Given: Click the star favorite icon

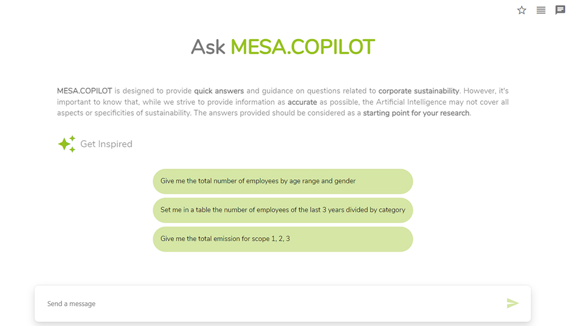Looking at the screenshot, I should (522, 10).
